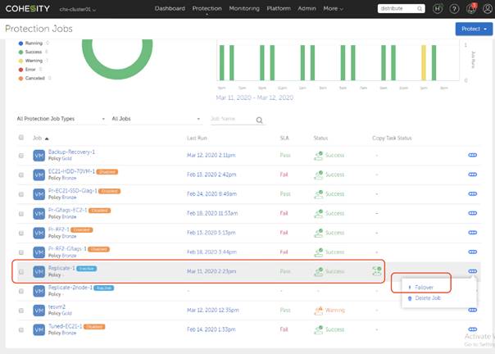Open the Backup-Recovery-1 job link
The height and width of the screenshot is (354, 495).
pyautogui.click(x=71, y=152)
